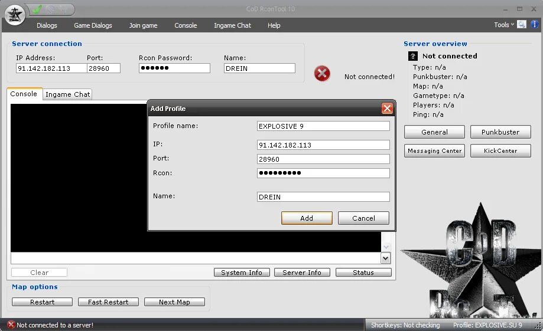
Task: Click the red X connection status icon
Action: [322, 73]
